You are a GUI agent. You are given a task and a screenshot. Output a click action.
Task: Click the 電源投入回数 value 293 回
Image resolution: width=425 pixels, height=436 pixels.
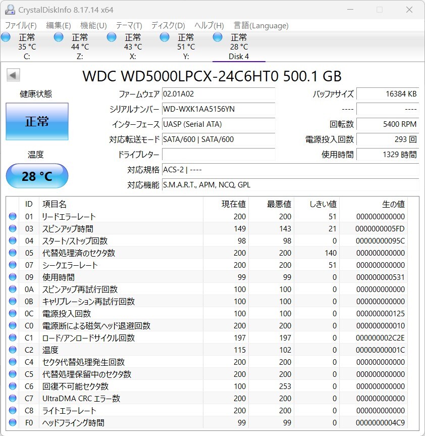tap(388, 139)
